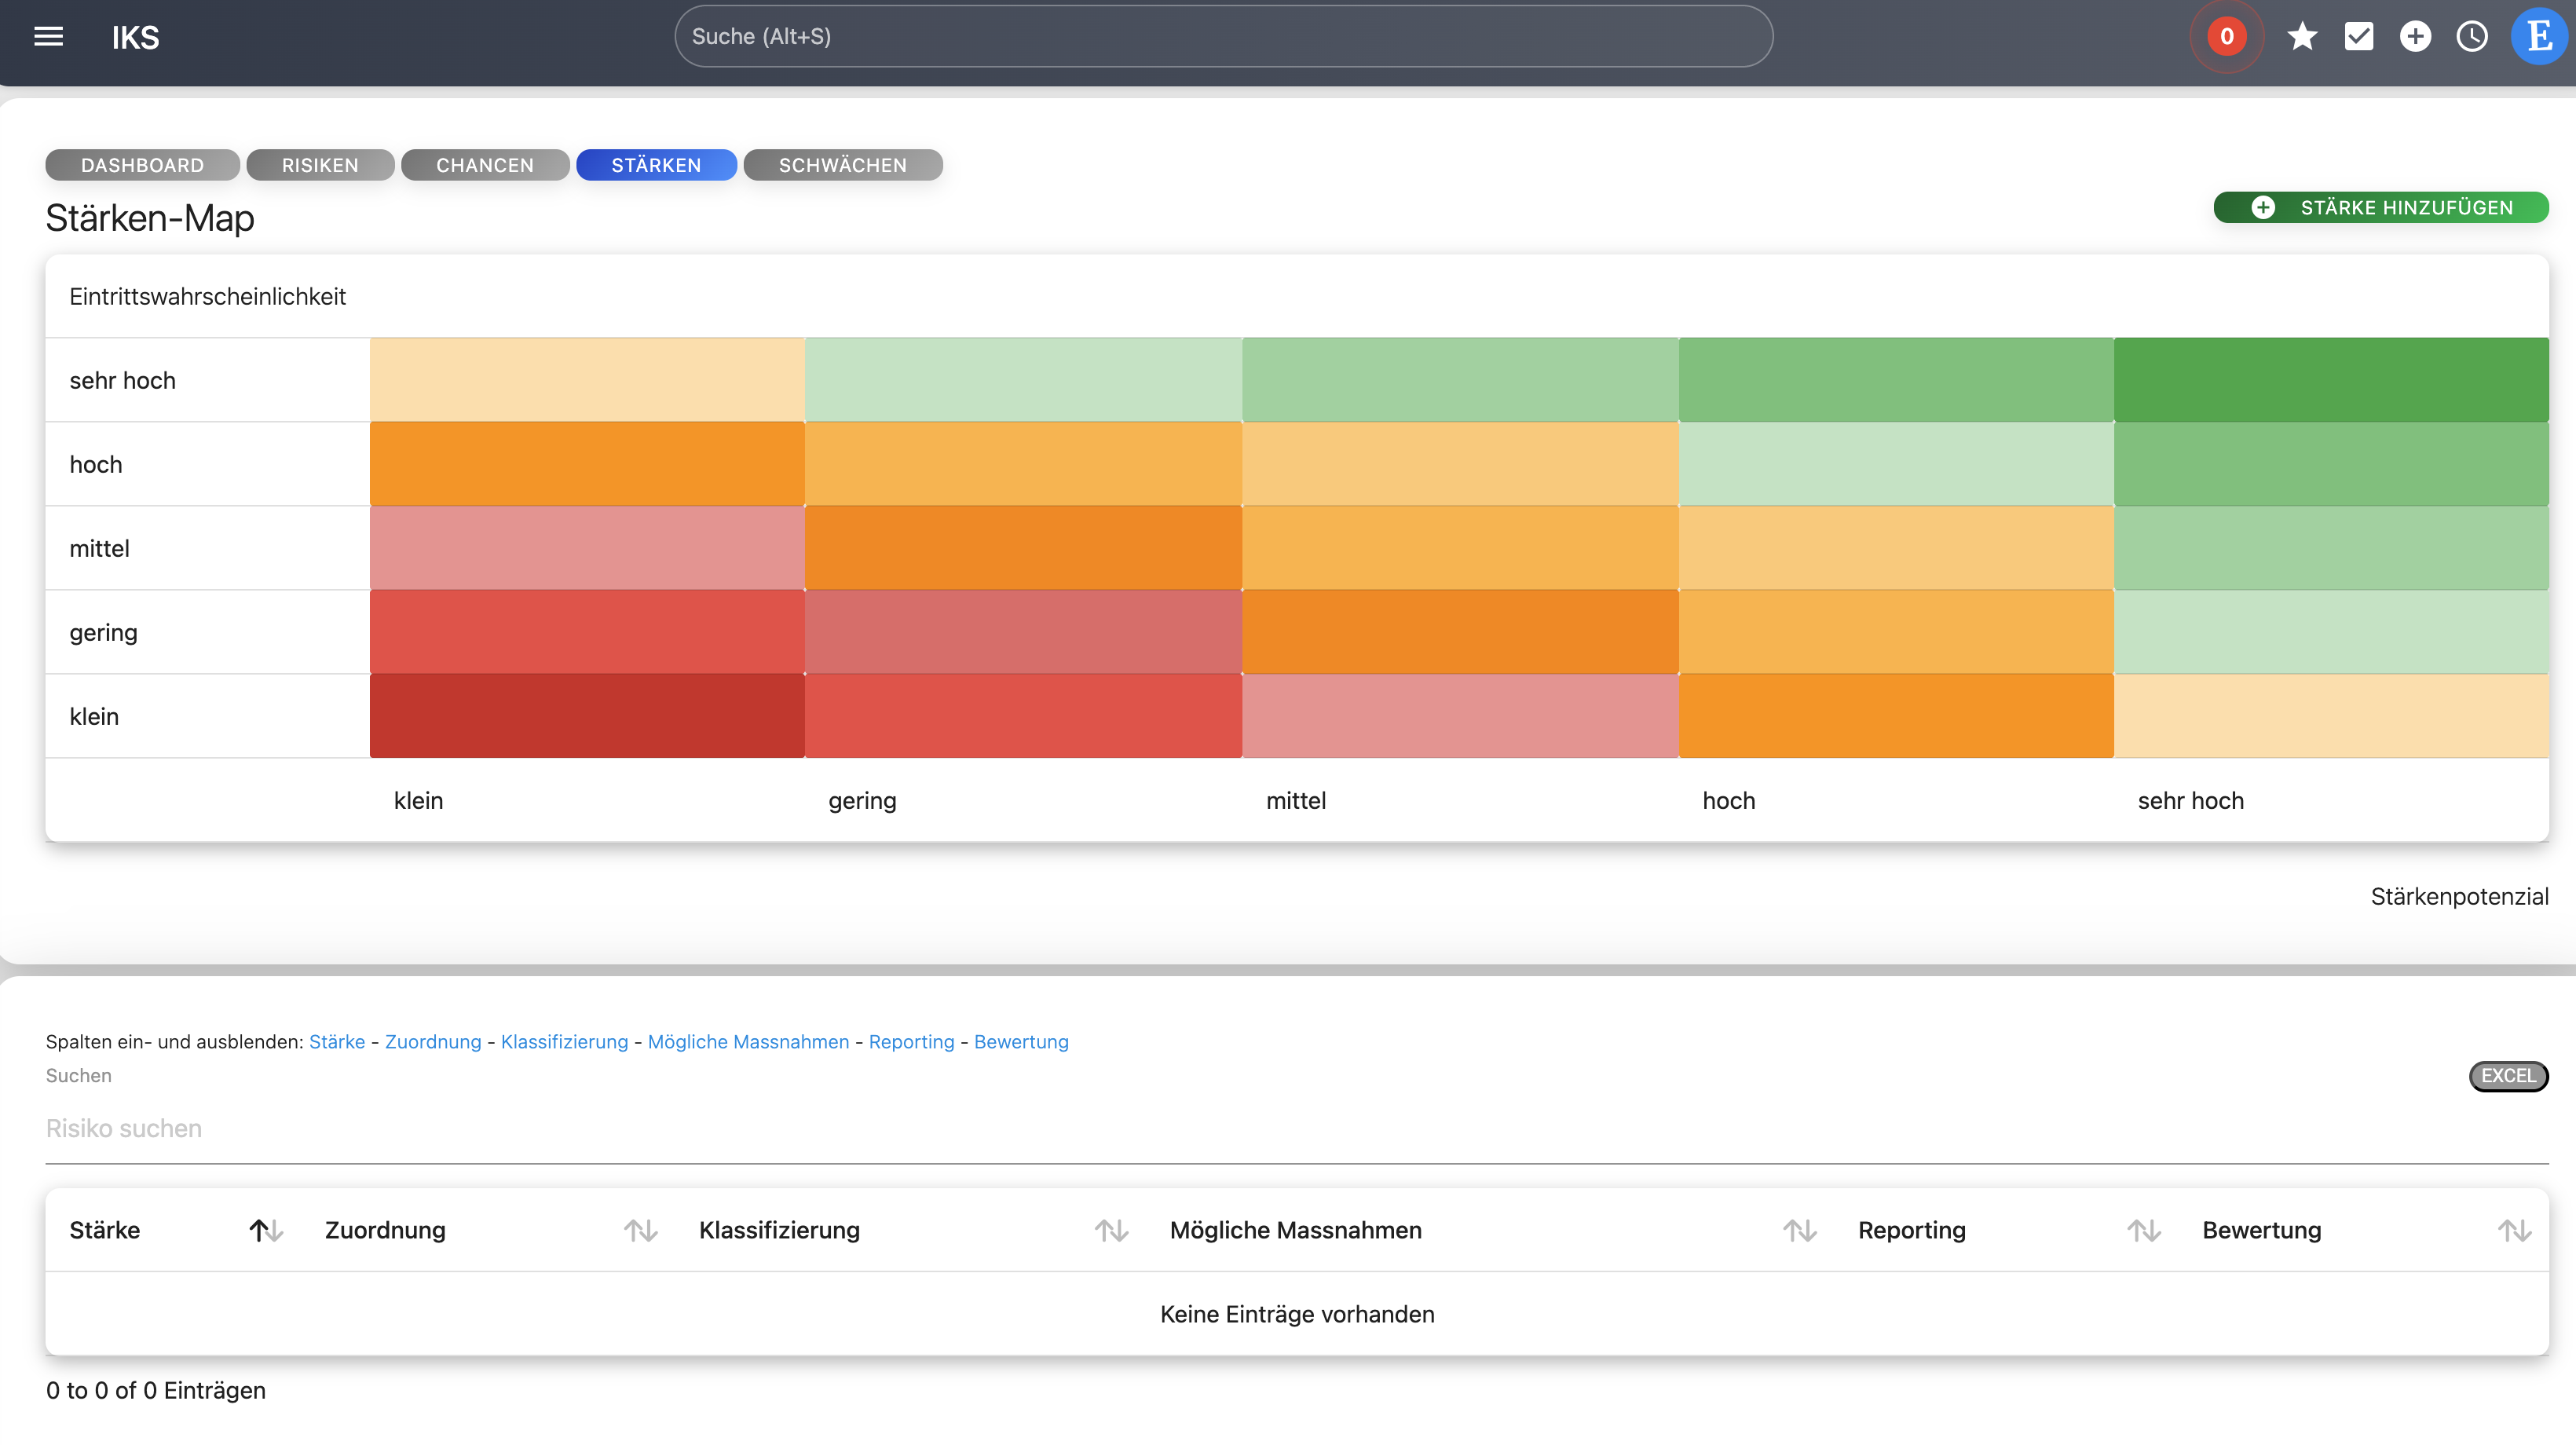This screenshot has height=1445, width=2576.
Task: Sort the Reporting column
Action: (2143, 1230)
